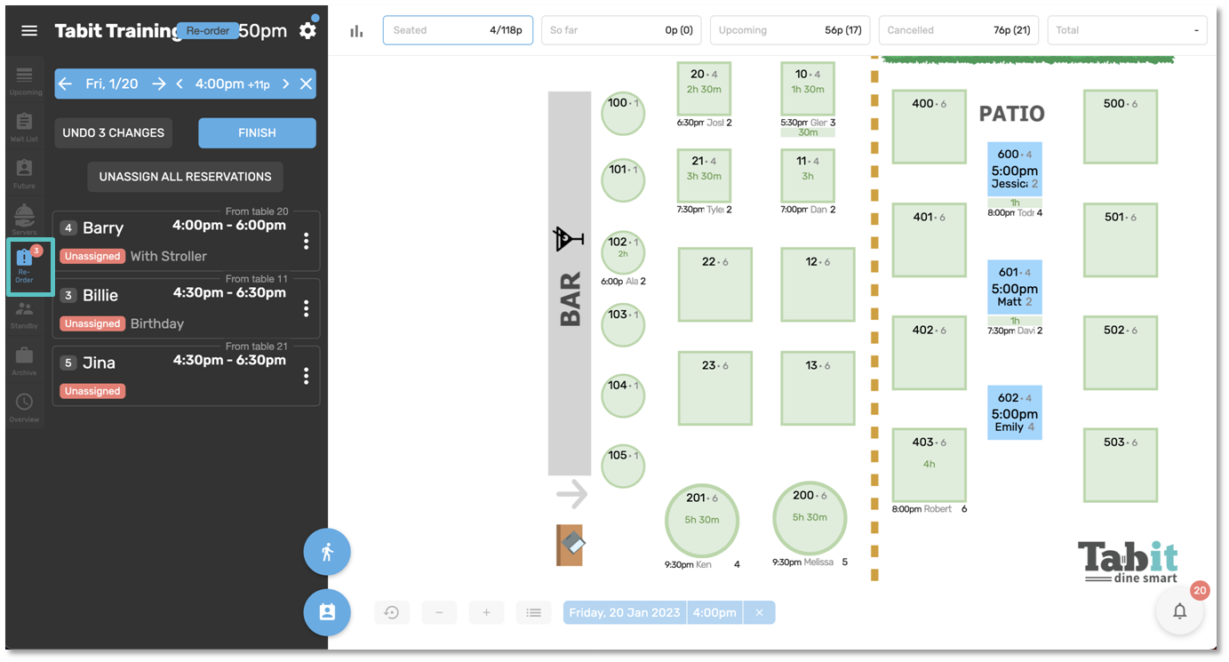Open Barry's reservation options menu
This screenshot has height=662, width=1229.
tap(307, 241)
